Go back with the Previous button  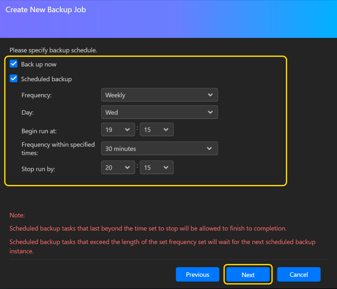tap(197, 275)
